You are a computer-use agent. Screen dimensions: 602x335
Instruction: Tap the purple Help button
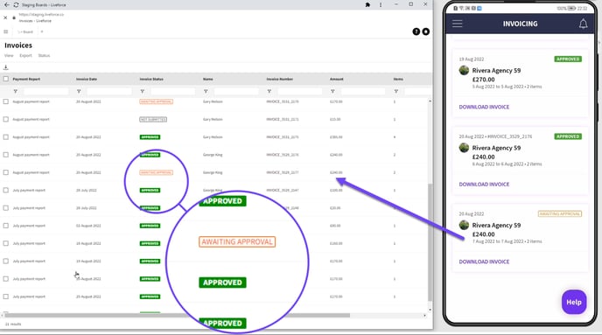pyautogui.click(x=574, y=302)
